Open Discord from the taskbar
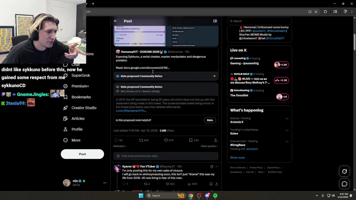The width and height of the screenshot is (356, 200). pyautogui.click(x=207, y=196)
